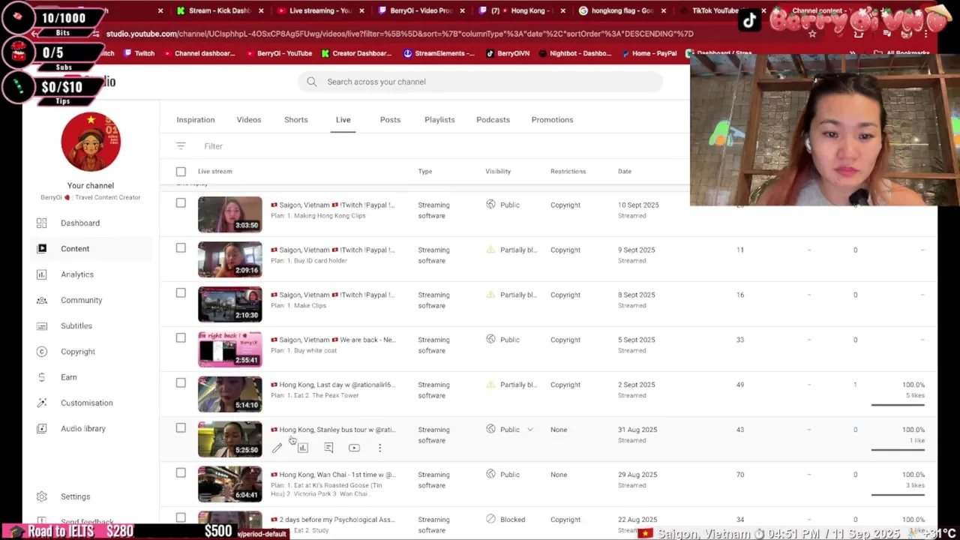Switch to the Videos tab
Image resolution: width=960 pixels, height=540 pixels.
tap(249, 120)
